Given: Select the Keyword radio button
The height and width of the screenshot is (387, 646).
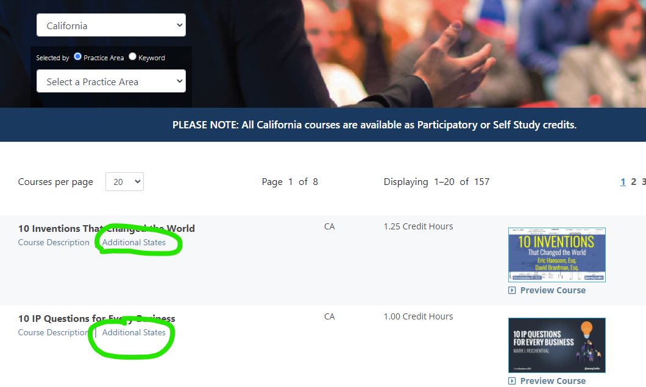Looking at the screenshot, I should tap(132, 57).
